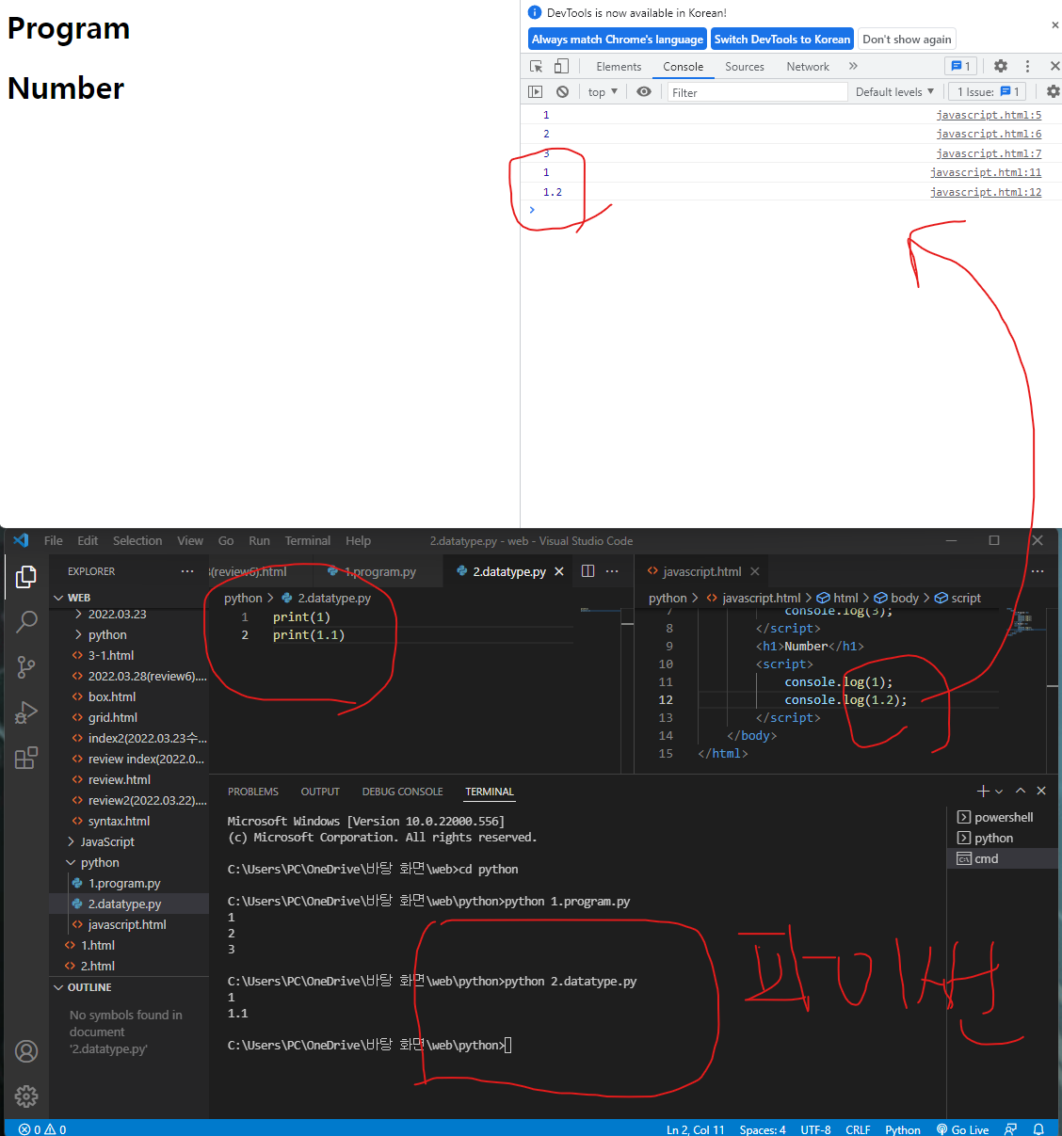Image resolution: width=1062 pixels, height=1136 pixels.
Task: Open new terminal profile dropdown arrow
Action: 999,791
